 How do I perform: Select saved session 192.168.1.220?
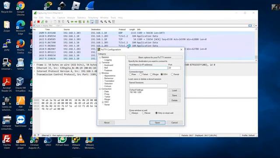(136, 92)
